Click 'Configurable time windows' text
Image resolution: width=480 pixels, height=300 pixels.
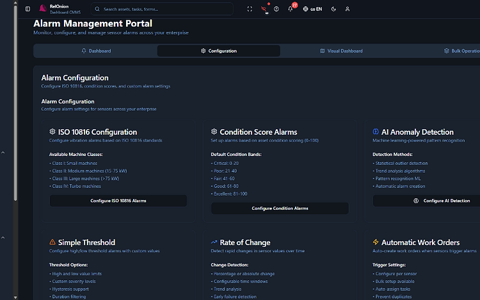241,281
